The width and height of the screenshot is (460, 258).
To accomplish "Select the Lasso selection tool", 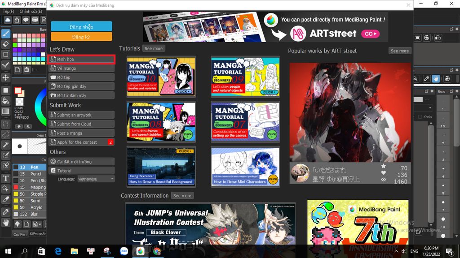I will (x=6, y=134).
